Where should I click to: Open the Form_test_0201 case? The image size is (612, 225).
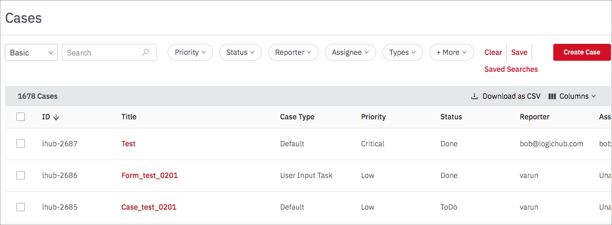150,175
